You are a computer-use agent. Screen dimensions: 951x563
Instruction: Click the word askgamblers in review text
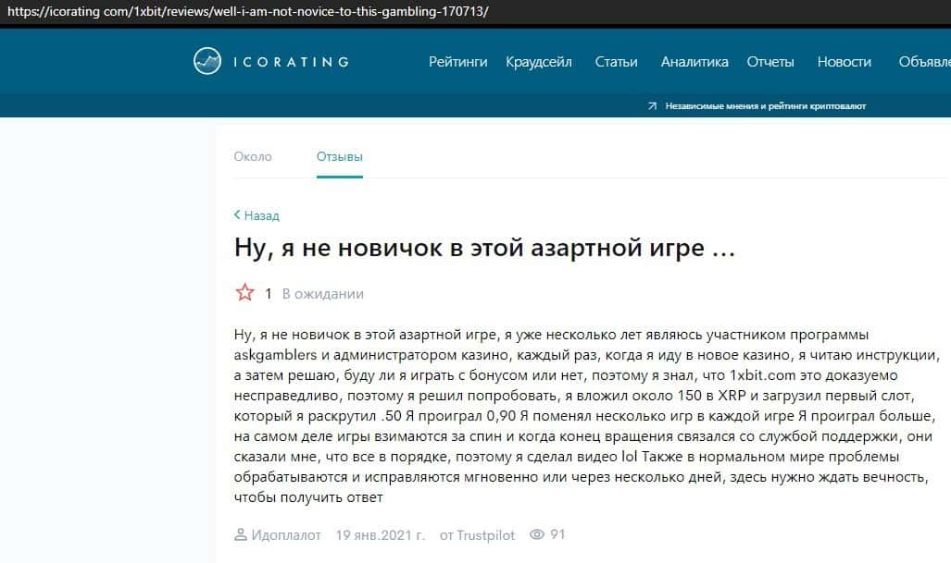point(275,355)
